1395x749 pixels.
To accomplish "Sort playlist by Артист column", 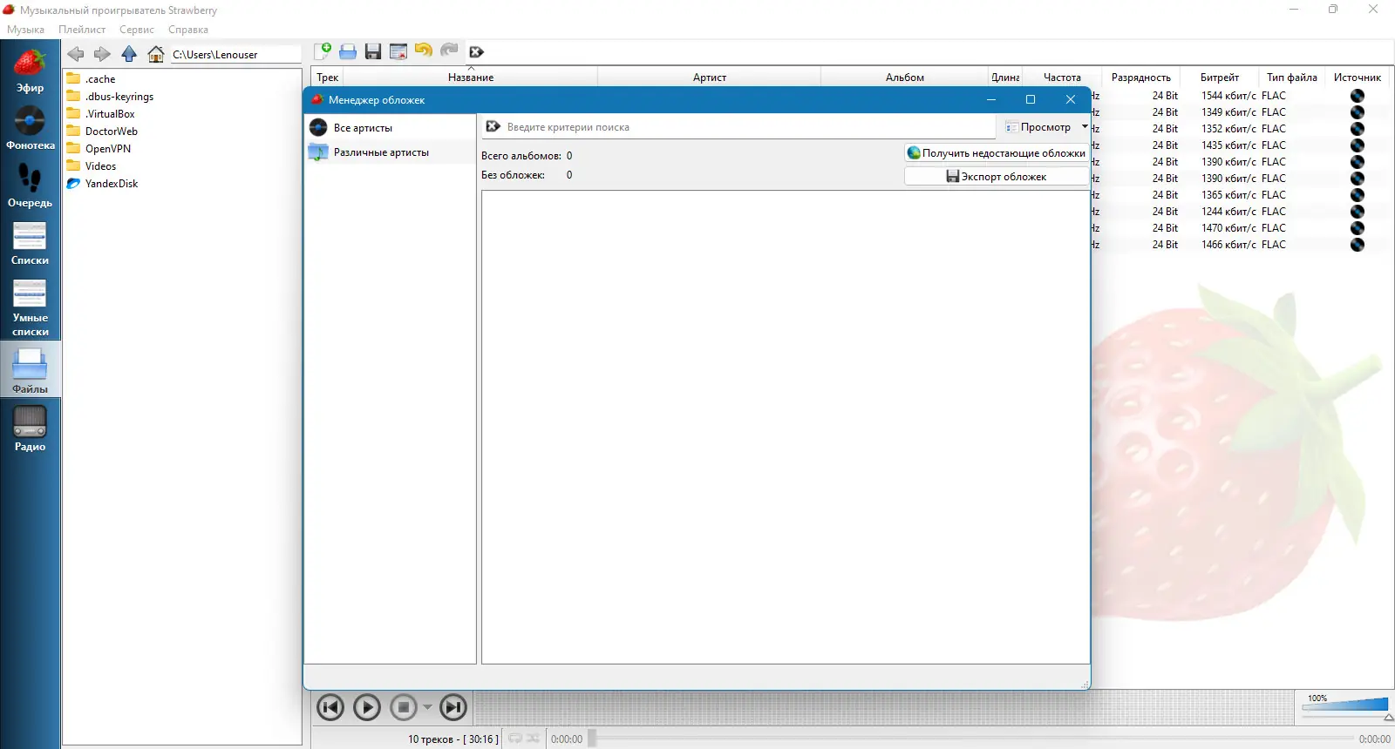I will [x=710, y=78].
